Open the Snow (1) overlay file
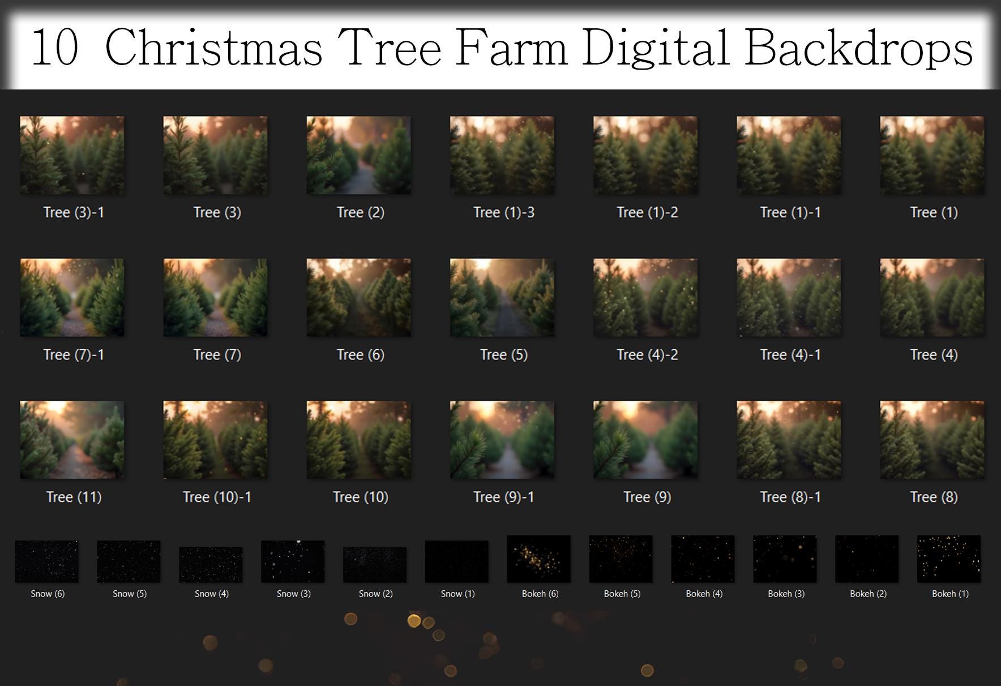The width and height of the screenshot is (1001, 686). pyautogui.click(x=456, y=561)
